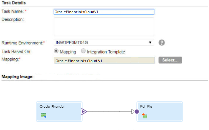Click the Description label

[x=13, y=20]
